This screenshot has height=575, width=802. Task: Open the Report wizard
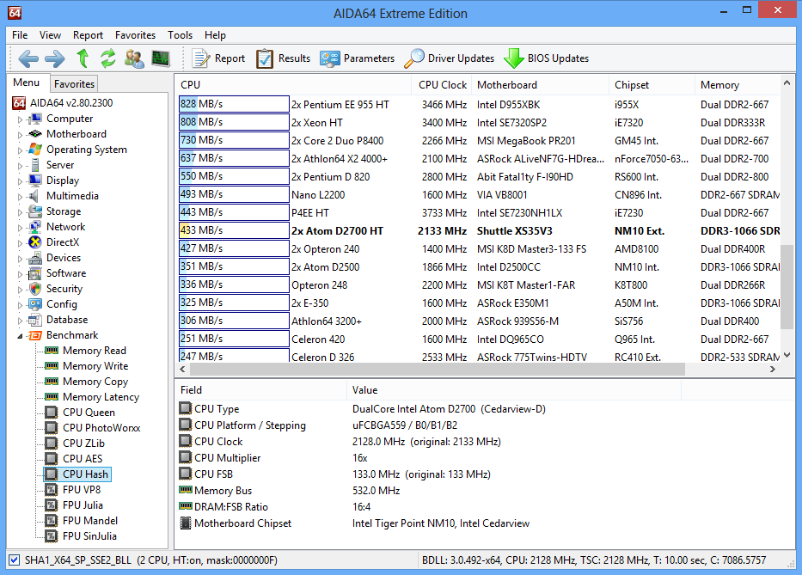(218, 58)
